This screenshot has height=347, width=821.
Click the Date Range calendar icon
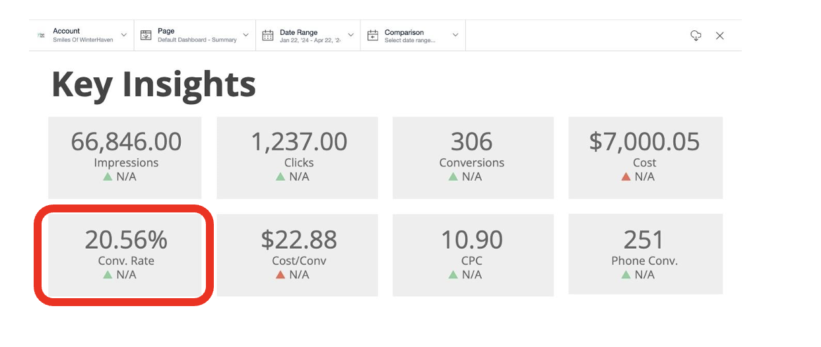[x=267, y=36]
